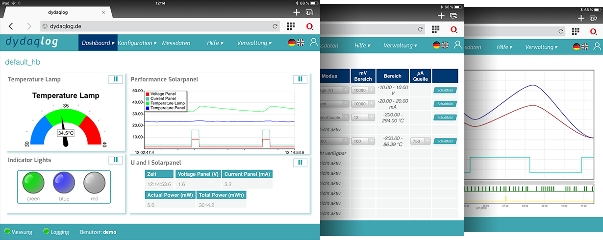Screen dimensions: 603x240
Task: Open the Dashboard menu
Action: pos(98,43)
